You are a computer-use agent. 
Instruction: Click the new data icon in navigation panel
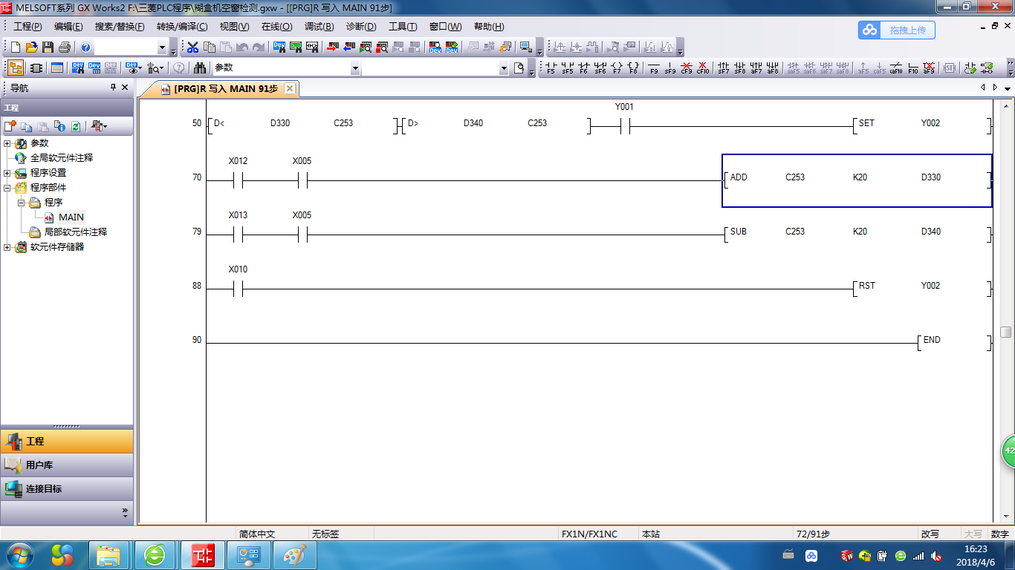[10, 126]
